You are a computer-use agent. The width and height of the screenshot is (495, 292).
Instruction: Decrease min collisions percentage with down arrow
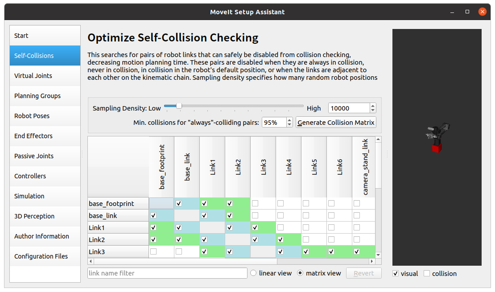[289, 125]
